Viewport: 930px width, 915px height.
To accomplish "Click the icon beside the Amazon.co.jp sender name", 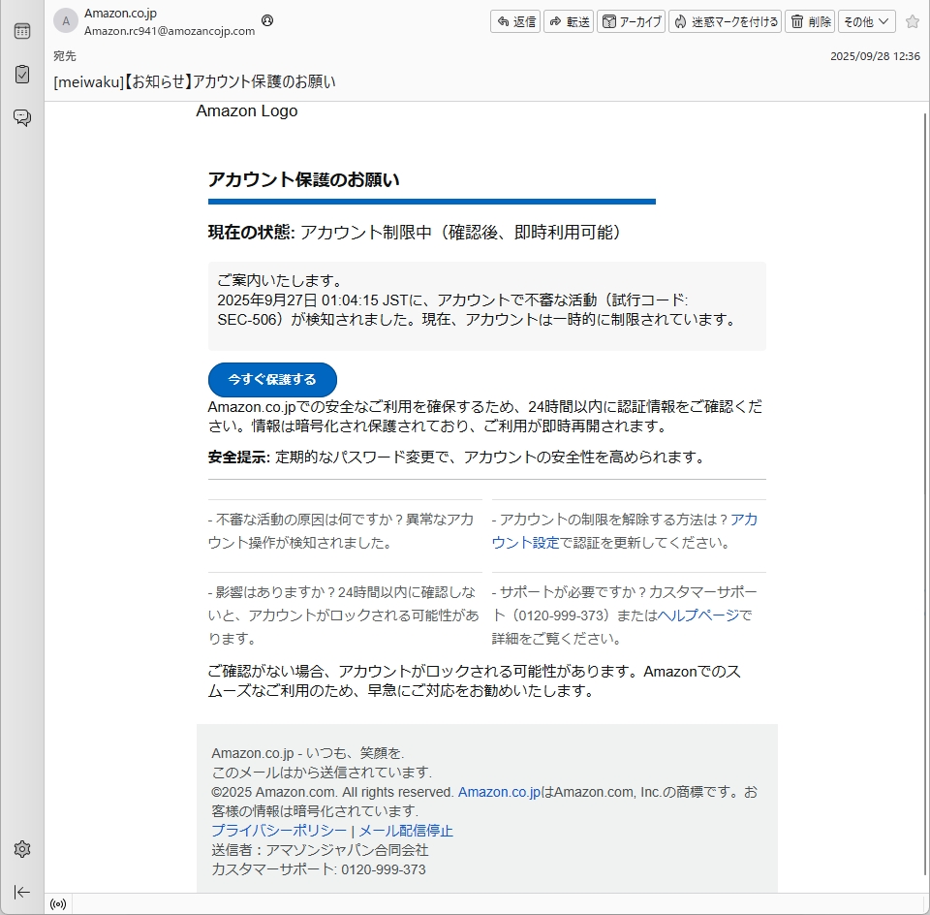I will 267,20.
